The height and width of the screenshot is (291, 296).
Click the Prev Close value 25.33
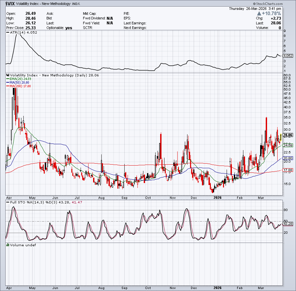(x=31, y=28)
